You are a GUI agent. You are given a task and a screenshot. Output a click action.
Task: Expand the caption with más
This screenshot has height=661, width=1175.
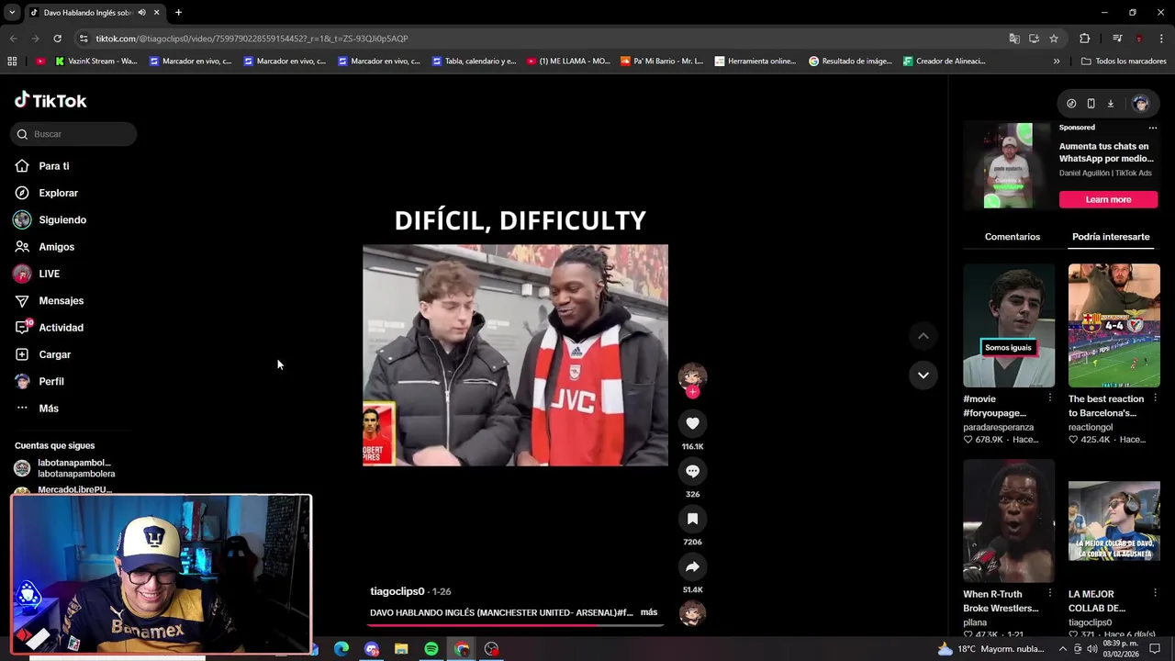(649, 612)
